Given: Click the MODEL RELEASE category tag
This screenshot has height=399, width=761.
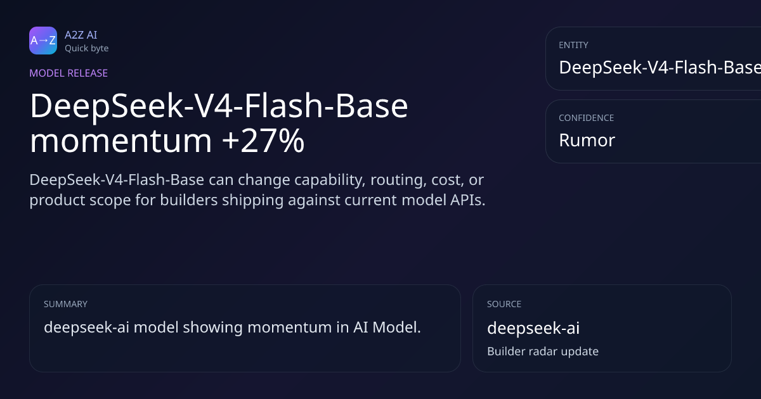Looking at the screenshot, I should [x=68, y=73].
